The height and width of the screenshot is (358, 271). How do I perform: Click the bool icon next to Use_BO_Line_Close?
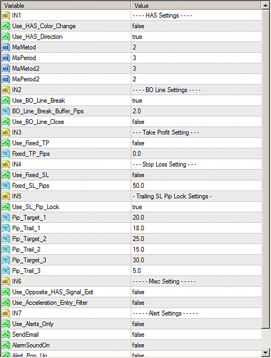(6, 122)
